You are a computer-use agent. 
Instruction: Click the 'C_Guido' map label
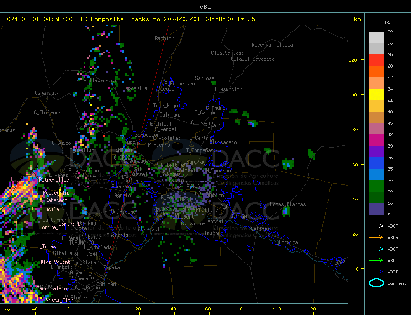pos(61,143)
